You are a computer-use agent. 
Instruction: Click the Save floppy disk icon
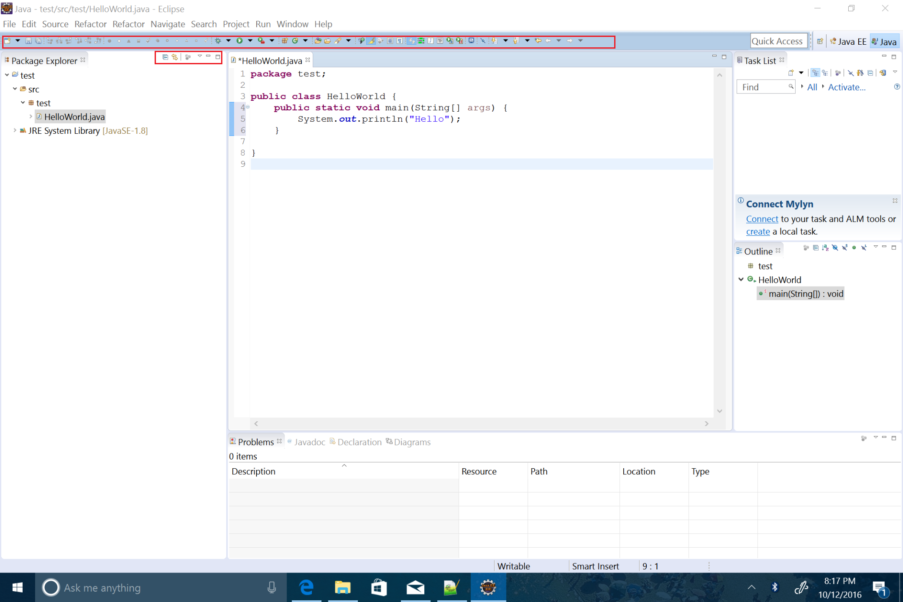point(28,41)
